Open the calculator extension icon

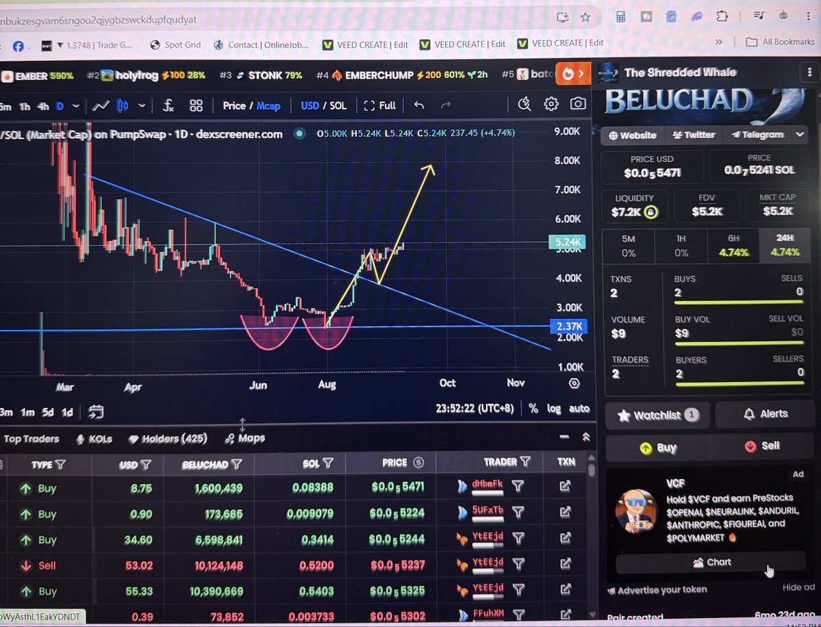(620, 16)
